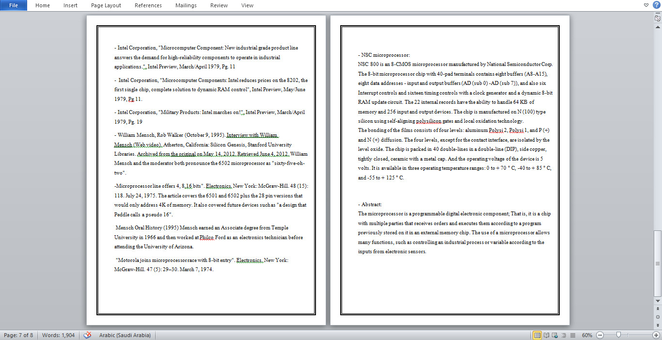This screenshot has width=662, height=340.
Task: Open Microsoft Word Help
Action: pyautogui.click(x=656, y=5)
